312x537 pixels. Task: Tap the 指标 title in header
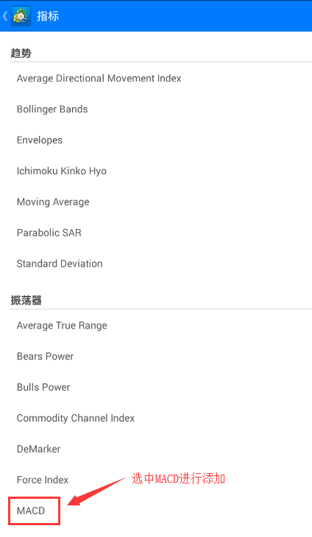tap(48, 16)
